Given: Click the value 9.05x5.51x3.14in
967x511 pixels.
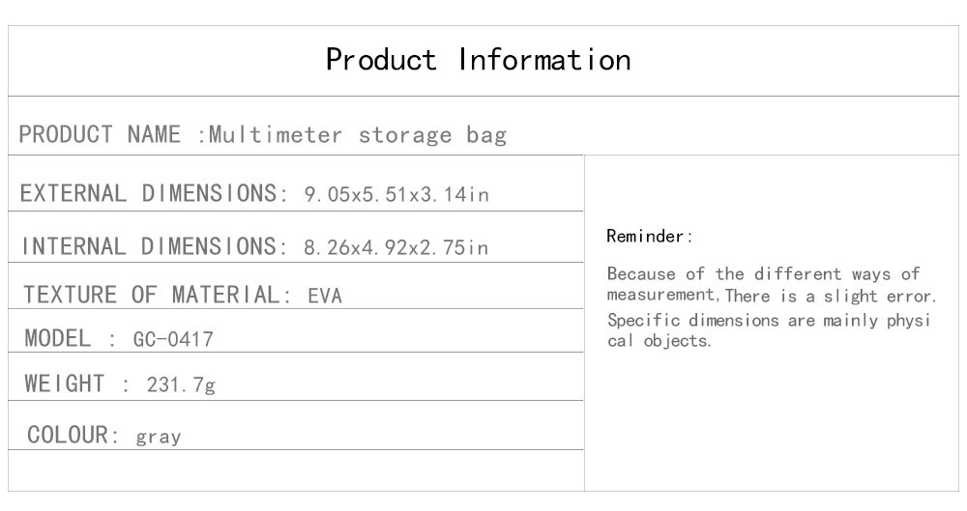Looking at the screenshot, I should tap(396, 195).
